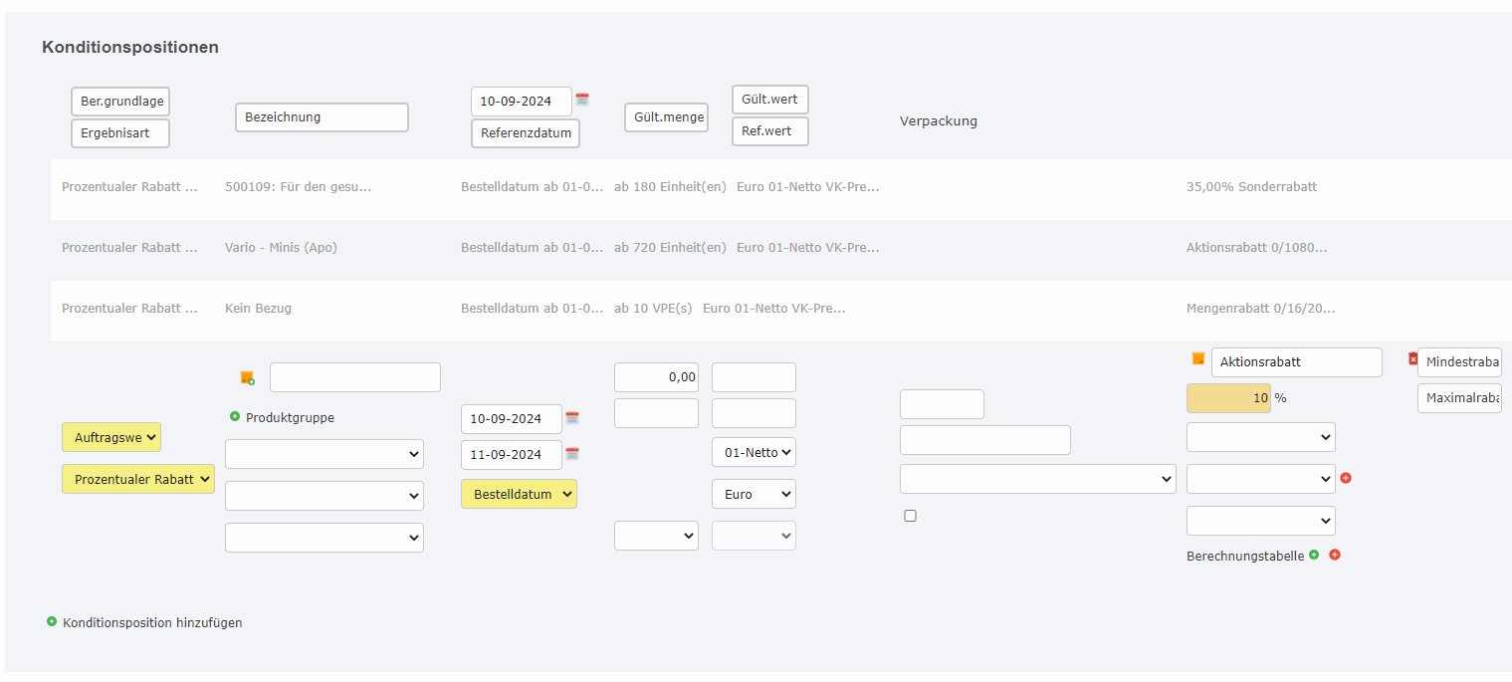Image resolution: width=1512 pixels, height=682 pixels.
Task: Select the Vario - Minis (Apo) condition row
Action: (281, 248)
